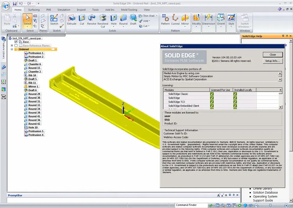
Task: Select the Mirror tool
Action: 185,21
